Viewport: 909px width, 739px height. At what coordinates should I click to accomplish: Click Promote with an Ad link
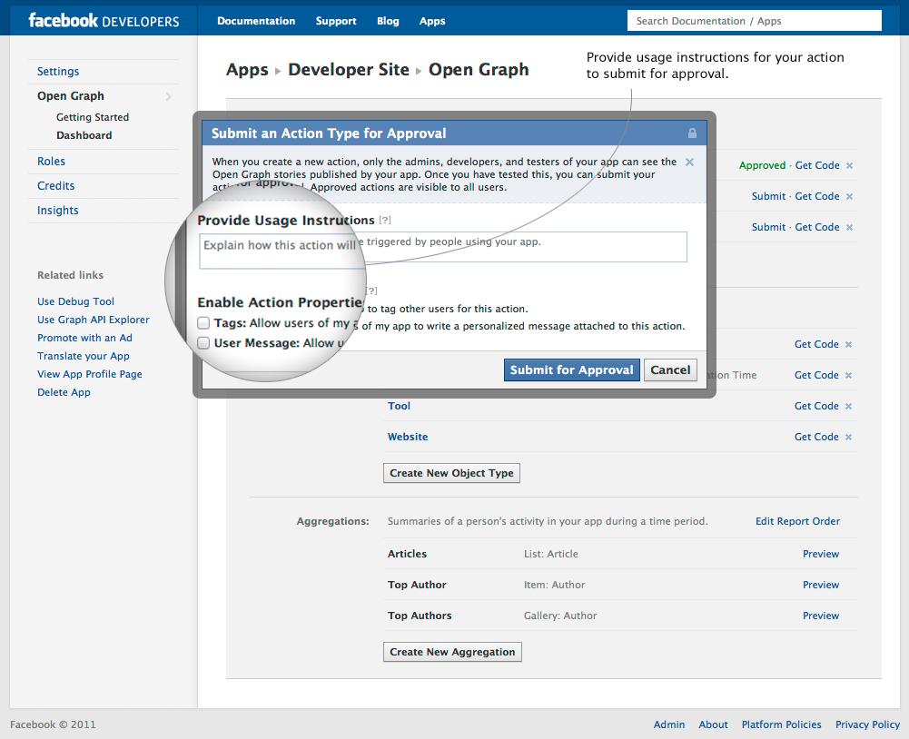coord(84,338)
